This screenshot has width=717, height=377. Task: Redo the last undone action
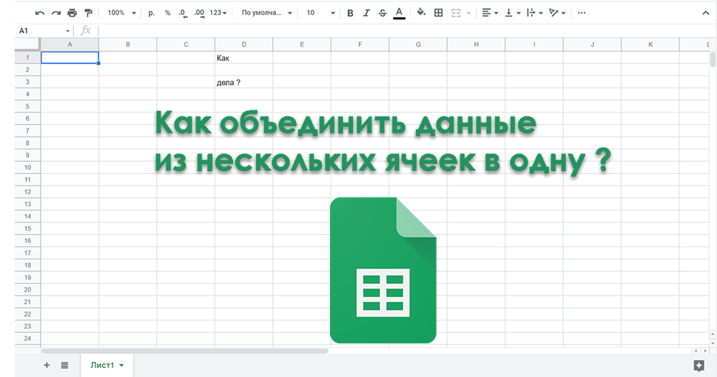[56, 13]
